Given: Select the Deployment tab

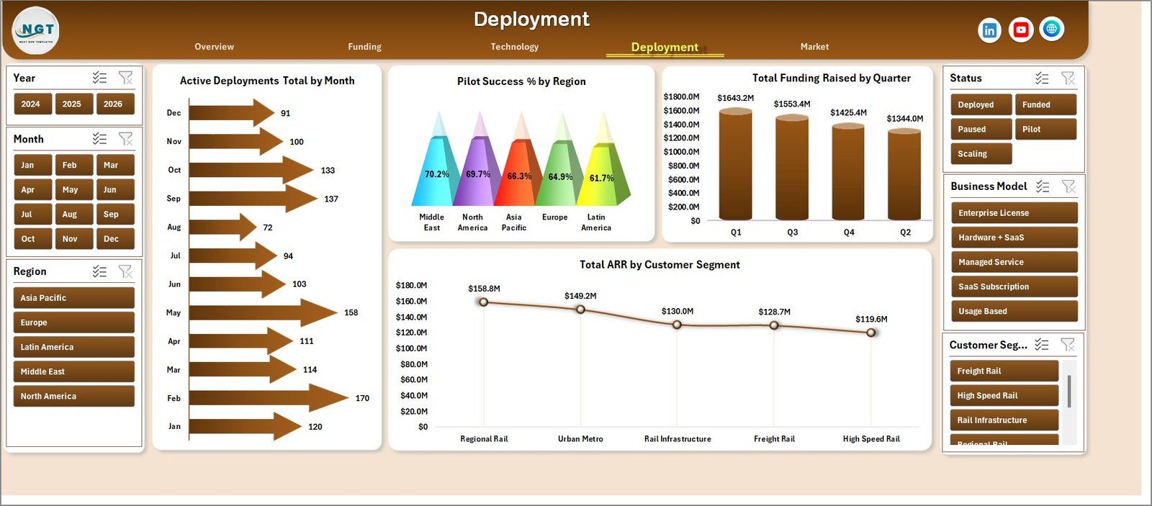Looking at the screenshot, I should [x=665, y=48].
